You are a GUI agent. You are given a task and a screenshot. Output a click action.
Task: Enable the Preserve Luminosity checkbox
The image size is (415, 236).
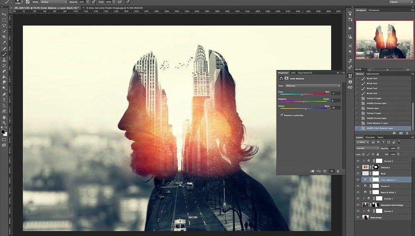tap(281, 115)
